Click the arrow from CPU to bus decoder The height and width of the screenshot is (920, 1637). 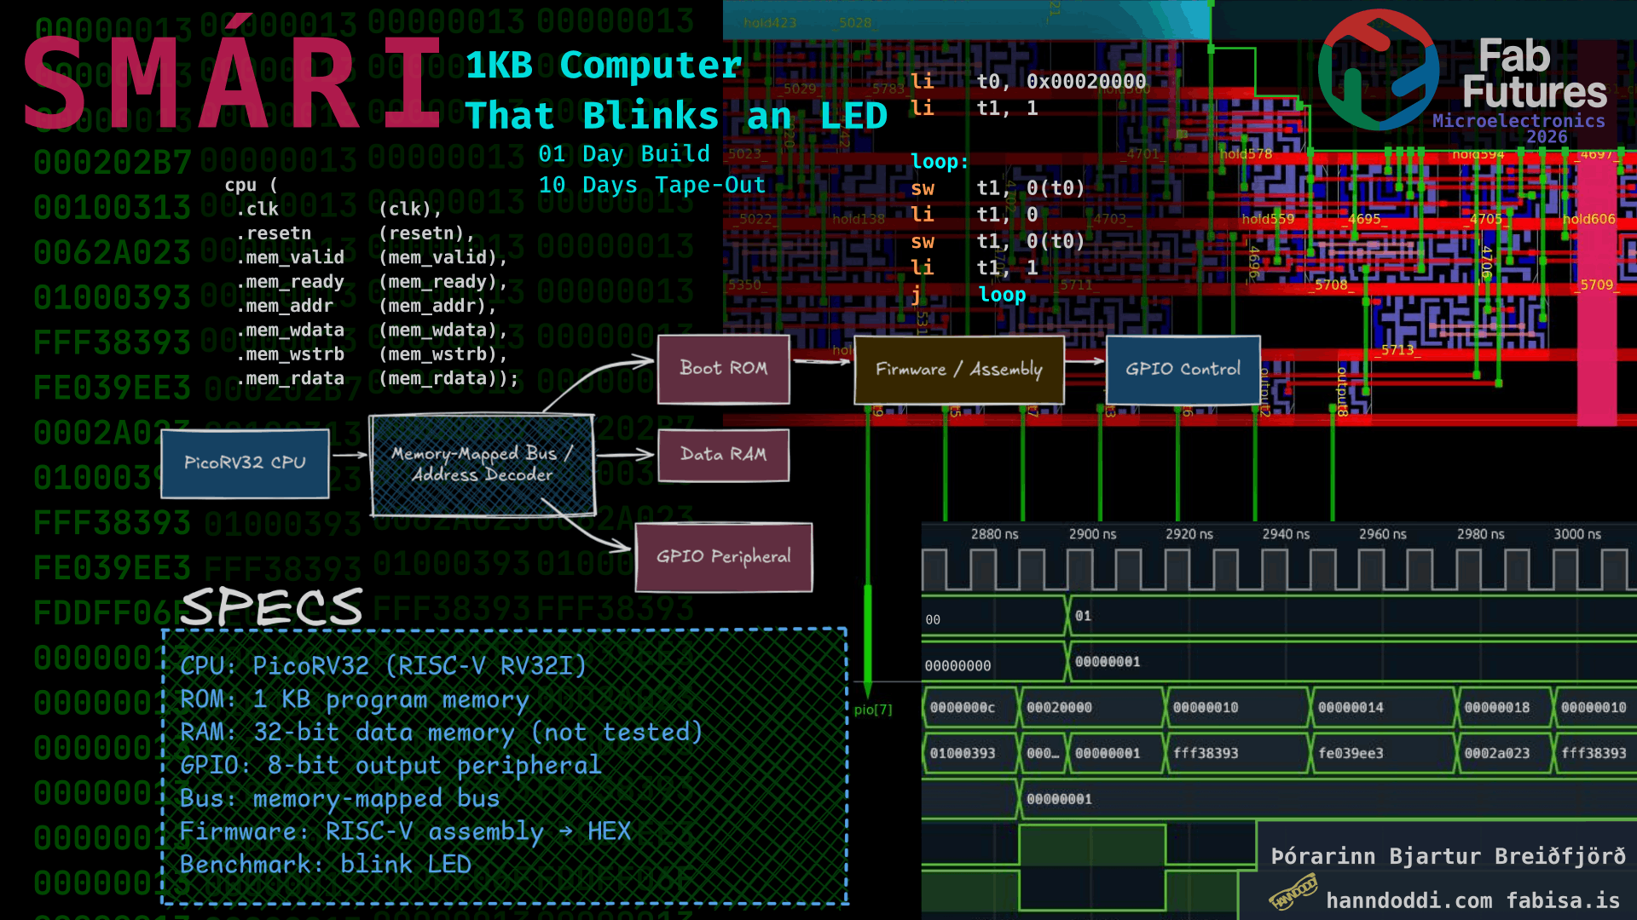349,456
